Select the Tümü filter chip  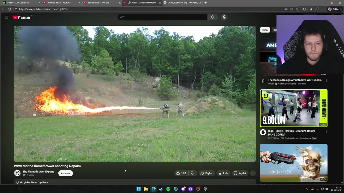coord(265,30)
